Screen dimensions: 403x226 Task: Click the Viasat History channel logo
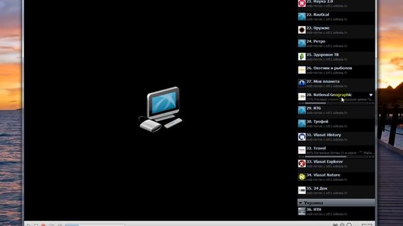(x=302, y=137)
